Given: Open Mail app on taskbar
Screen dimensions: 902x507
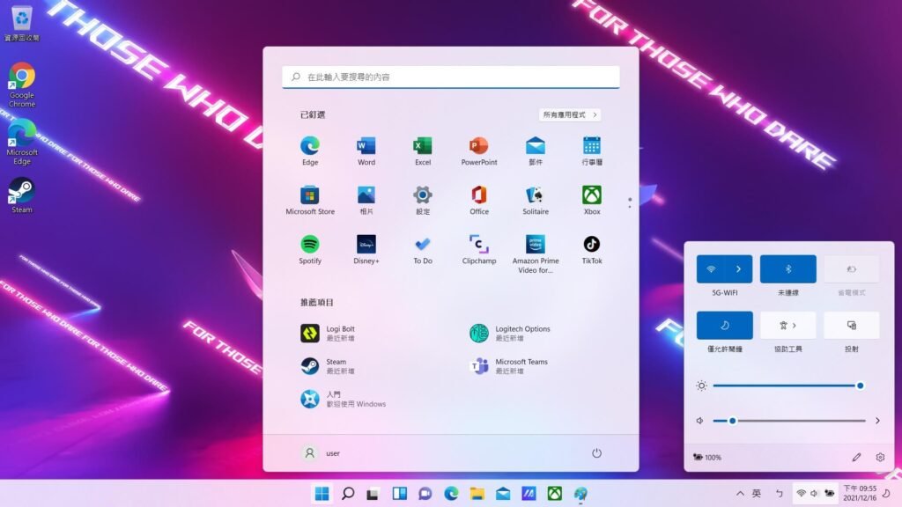Looking at the screenshot, I should click(503, 493).
